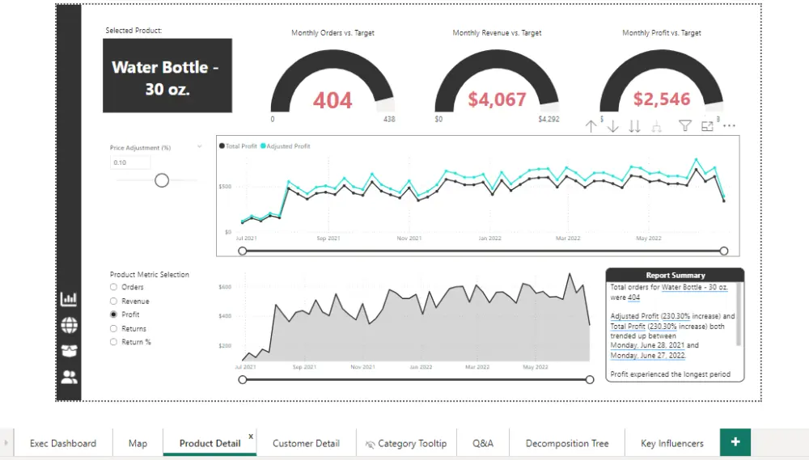Viewport: 809px width, 460px height.
Task: Select the Revenue metric radio button
Action: click(x=113, y=302)
